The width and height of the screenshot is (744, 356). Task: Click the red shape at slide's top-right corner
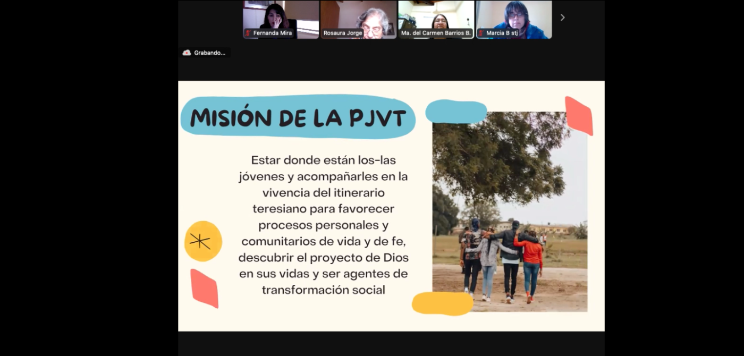click(579, 116)
